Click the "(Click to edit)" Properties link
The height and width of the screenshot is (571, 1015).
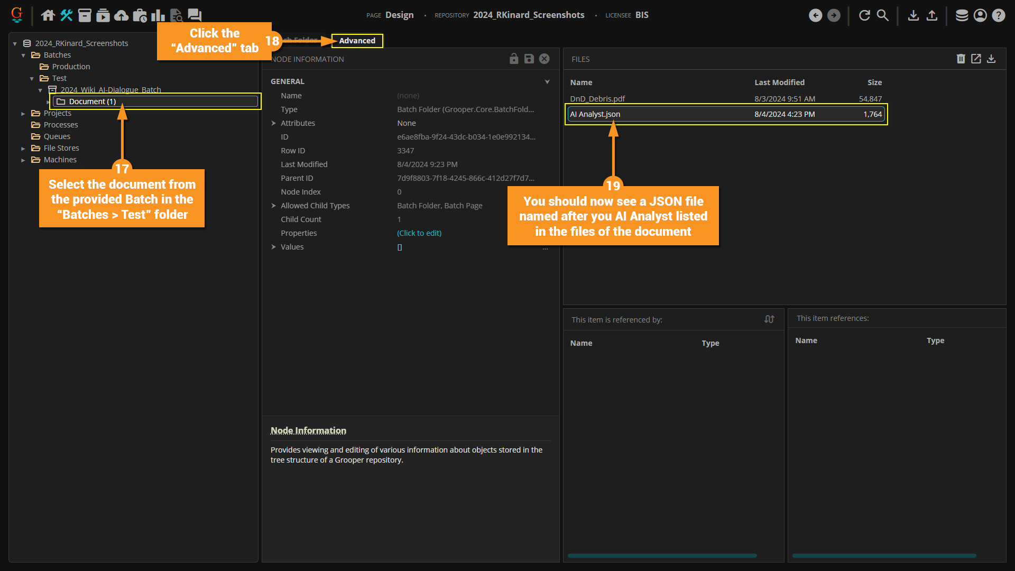419,233
